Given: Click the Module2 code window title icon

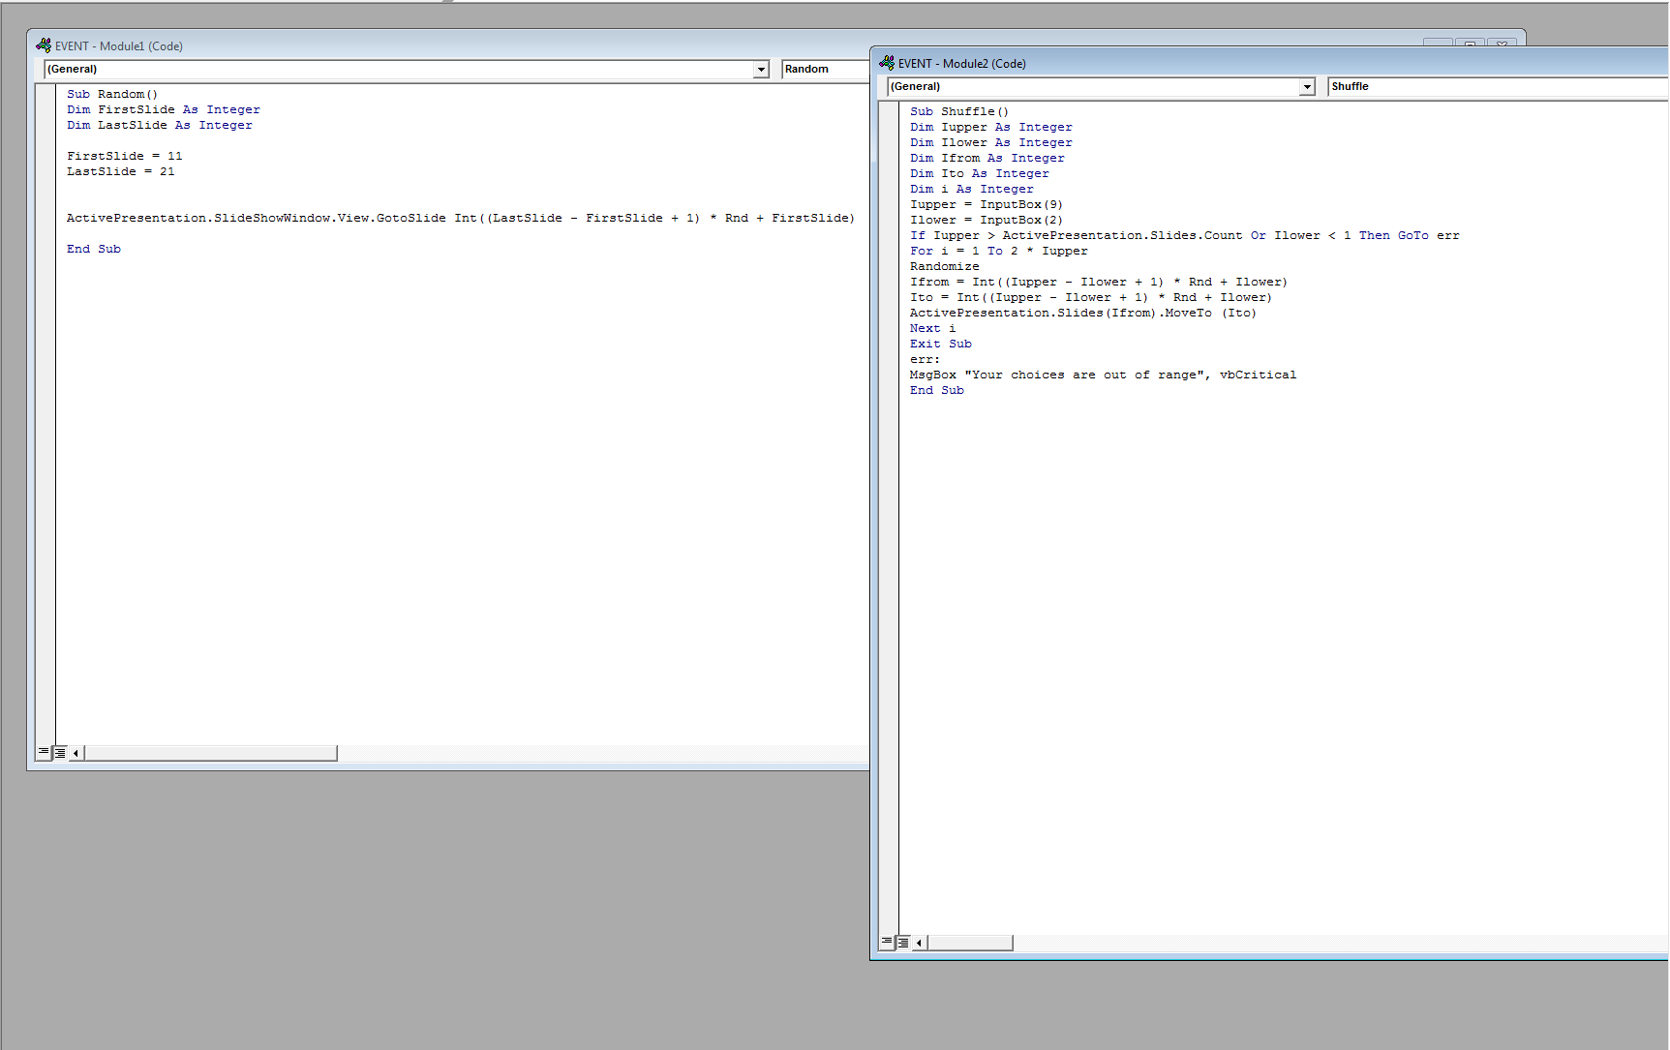Looking at the screenshot, I should tap(887, 63).
